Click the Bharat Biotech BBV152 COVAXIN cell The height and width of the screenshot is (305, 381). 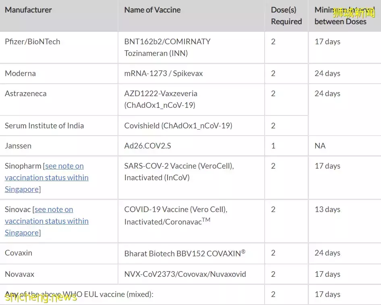tap(184, 253)
